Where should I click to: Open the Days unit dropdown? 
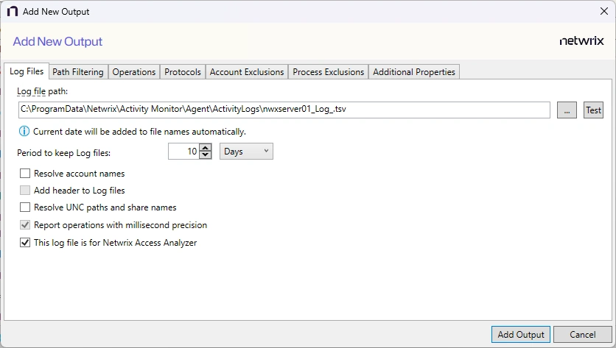246,152
